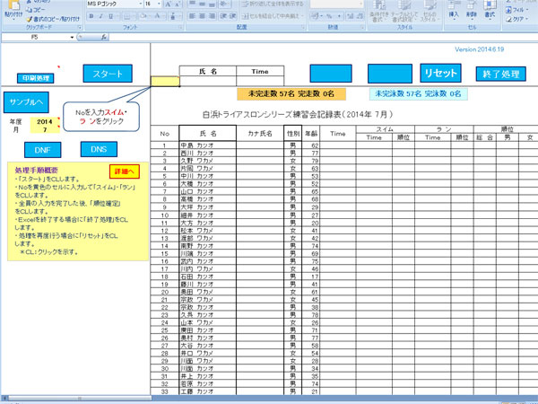Click the DNF button
The image size is (538, 404).
pyautogui.click(x=41, y=150)
